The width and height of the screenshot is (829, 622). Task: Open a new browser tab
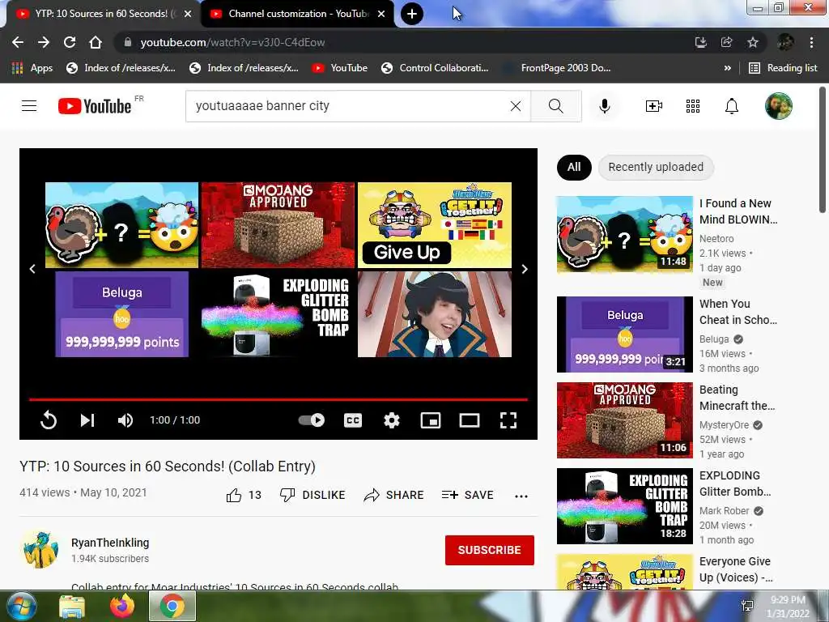411,14
